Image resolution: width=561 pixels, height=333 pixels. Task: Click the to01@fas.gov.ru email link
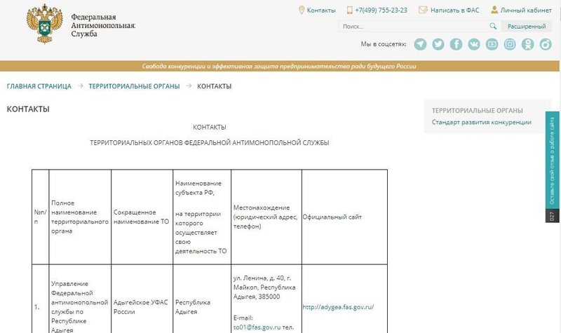pyautogui.click(x=257, y=327)
